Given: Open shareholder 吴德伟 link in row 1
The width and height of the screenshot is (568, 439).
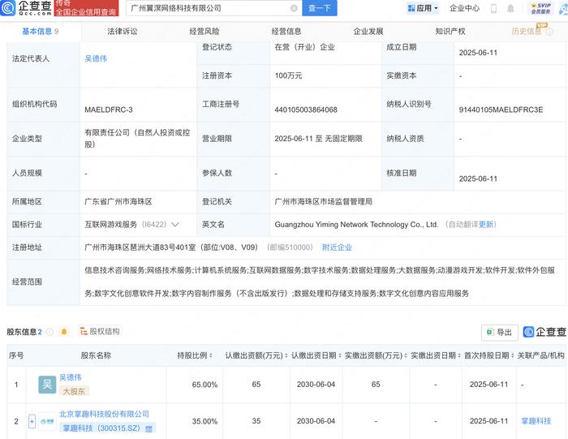Looking at the screenshot, I should click(71, 377).
